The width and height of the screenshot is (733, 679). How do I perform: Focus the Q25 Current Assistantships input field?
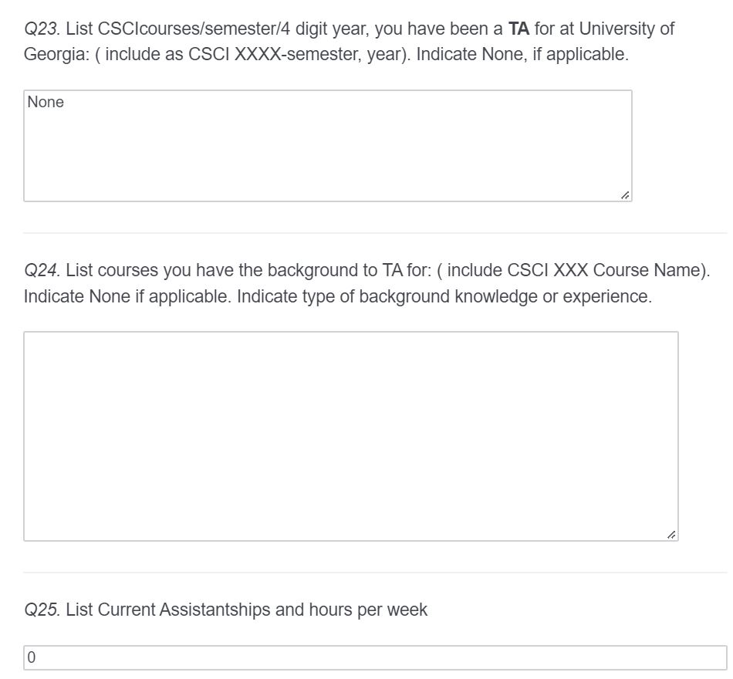(x=376, y=657)
